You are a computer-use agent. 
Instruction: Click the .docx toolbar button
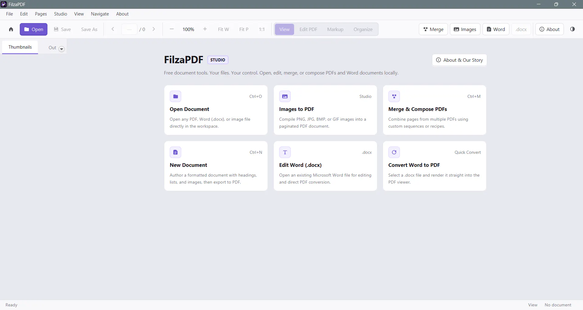521,29
